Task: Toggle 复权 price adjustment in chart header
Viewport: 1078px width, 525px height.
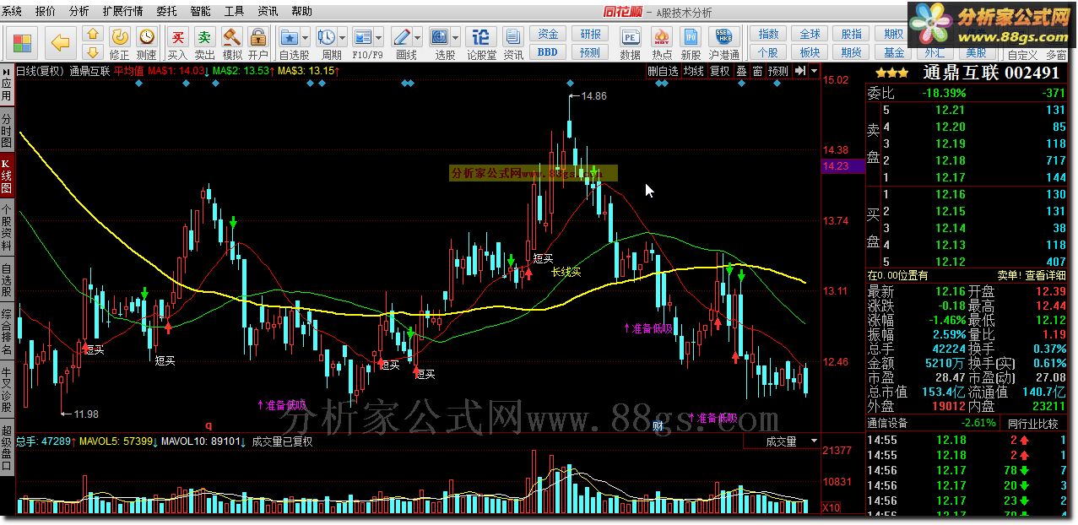Action: click(x=718, y=72)
